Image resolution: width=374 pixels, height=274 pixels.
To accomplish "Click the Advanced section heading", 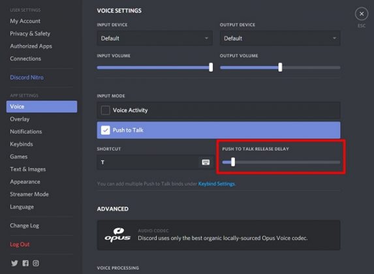I will point(112,209).
